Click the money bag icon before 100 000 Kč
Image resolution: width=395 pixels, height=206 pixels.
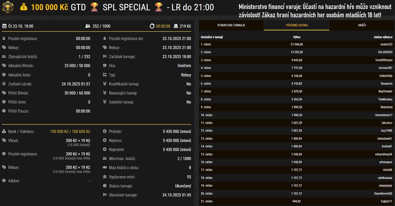(24, 7)
